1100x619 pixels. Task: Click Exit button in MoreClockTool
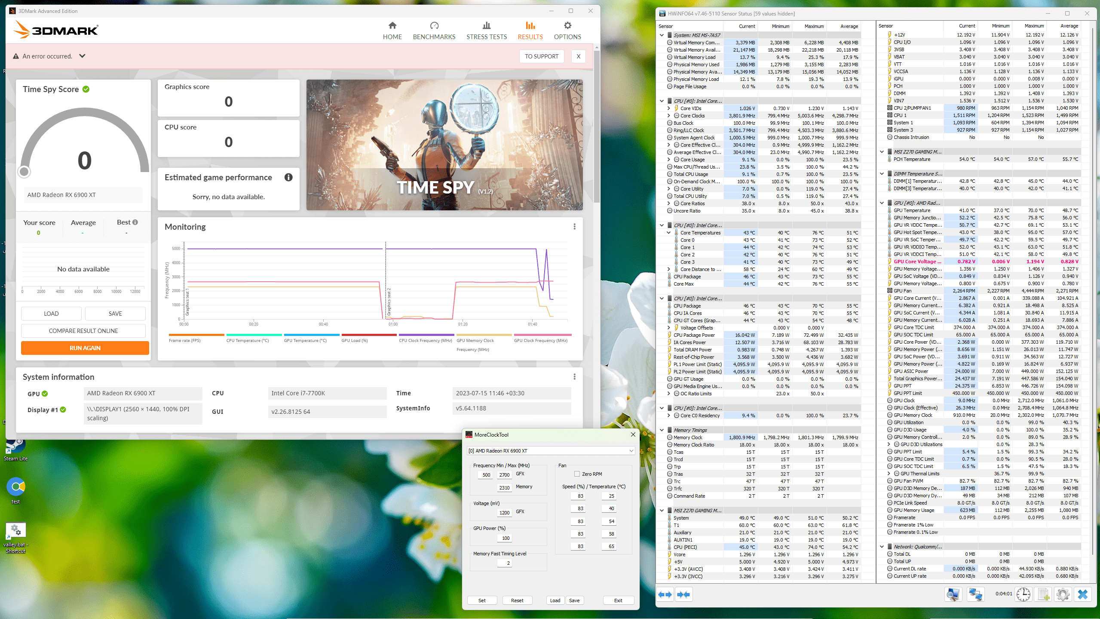618,601
